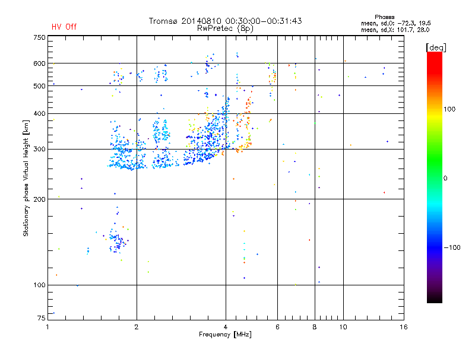Select 'mean, sd,X: 101.7, 28.0' text
Image resolution: width=475 pixels, height=356 pixels.
(395, 30)
